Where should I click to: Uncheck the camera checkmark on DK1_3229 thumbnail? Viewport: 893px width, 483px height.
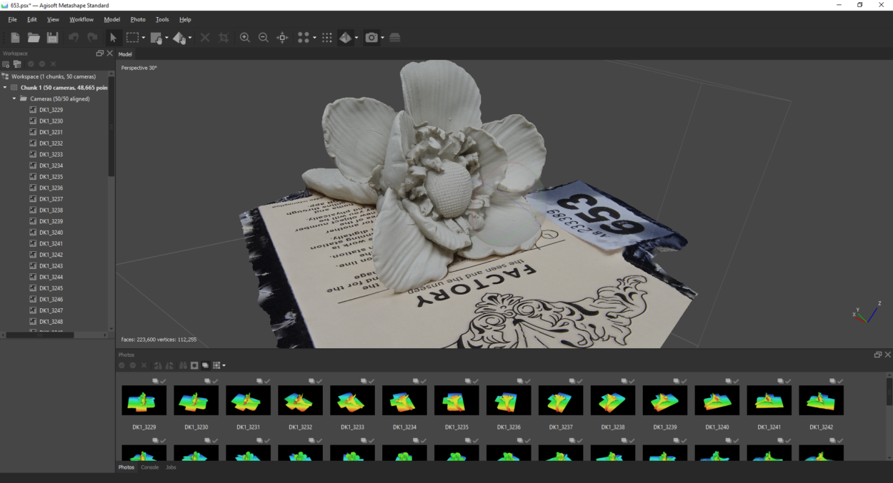(x=162, y=380)
